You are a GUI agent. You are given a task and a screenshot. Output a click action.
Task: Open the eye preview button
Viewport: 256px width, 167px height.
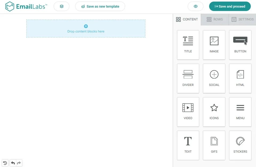[x=195, y=6]
